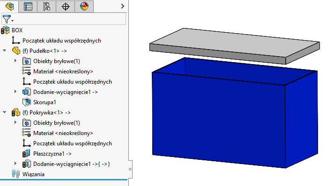Expand Dodanie-wyciągnięcie1 under Pudełko
334x186 pixels.
(15, 92)
